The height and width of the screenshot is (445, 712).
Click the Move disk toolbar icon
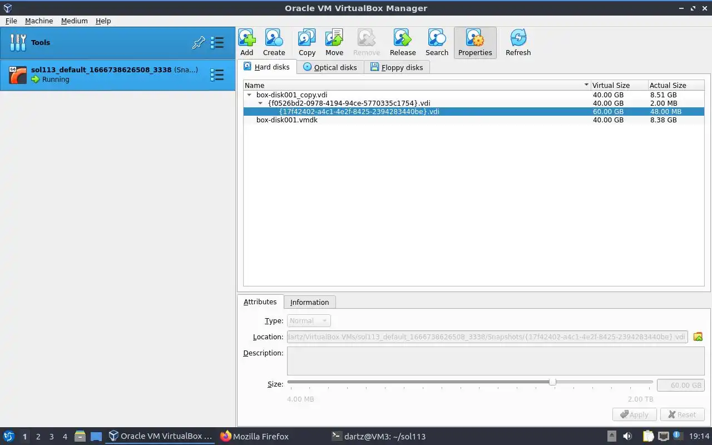(x=334, y=43)
